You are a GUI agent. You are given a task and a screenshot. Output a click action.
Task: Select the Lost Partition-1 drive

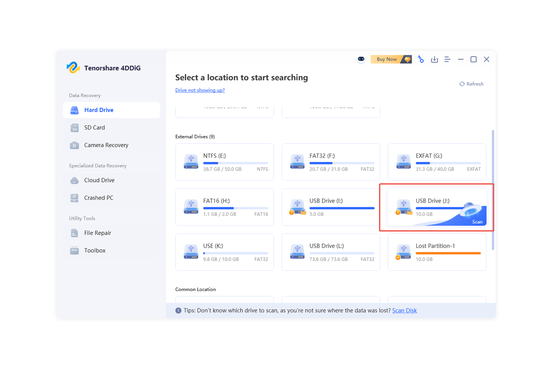(x=437, y=252)
